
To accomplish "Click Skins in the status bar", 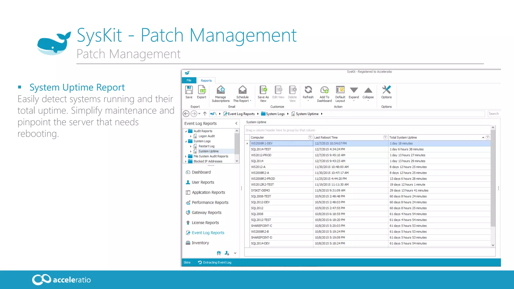I will (187, 262).
